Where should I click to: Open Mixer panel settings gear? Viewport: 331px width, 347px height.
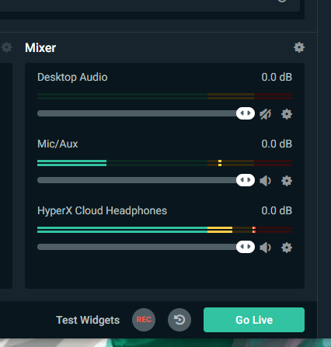pyautogui.click(x=299, y=47)
